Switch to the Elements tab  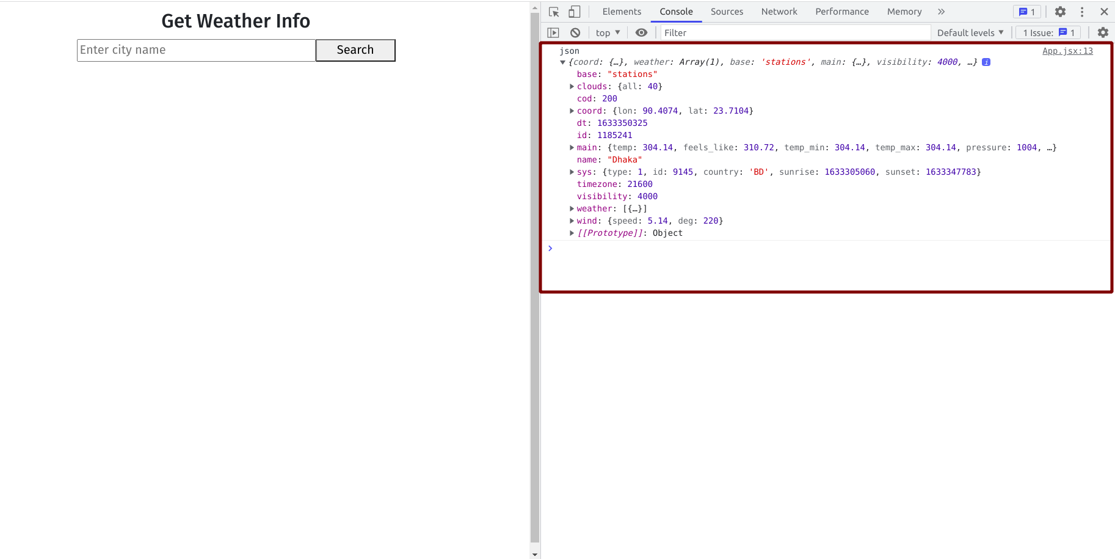pos(621,12)
